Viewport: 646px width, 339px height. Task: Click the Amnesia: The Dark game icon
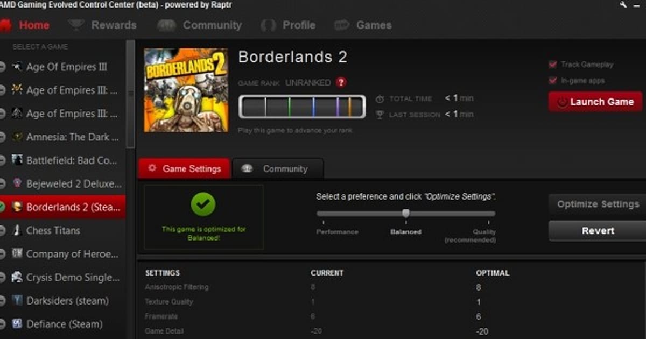[17, 137]
